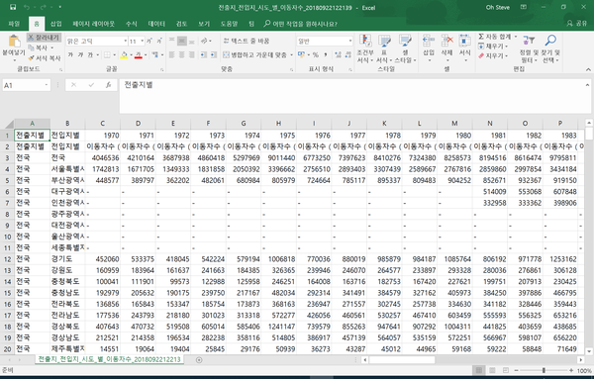The width and height of the screenshot is (594, 379).
Task: Open the Fill (채우기) dropdown
Action: [493, 47]
